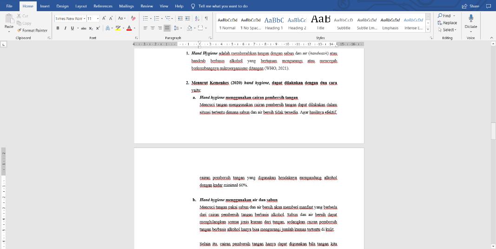Apply superscript formatting

tap(98, 28)
